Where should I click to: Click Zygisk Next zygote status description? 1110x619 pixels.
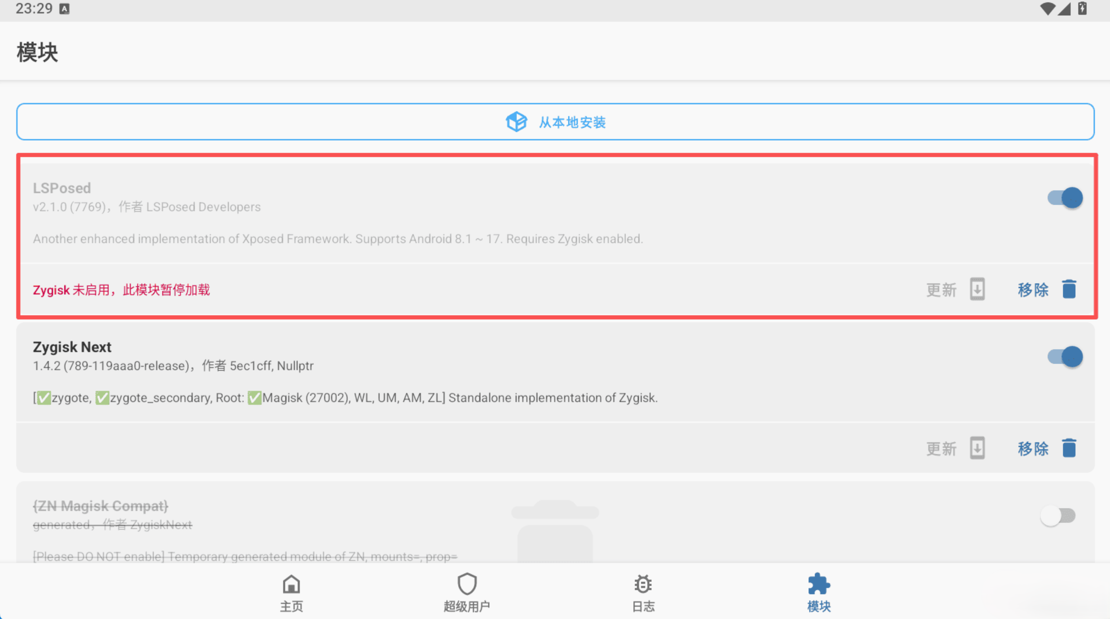345,398
